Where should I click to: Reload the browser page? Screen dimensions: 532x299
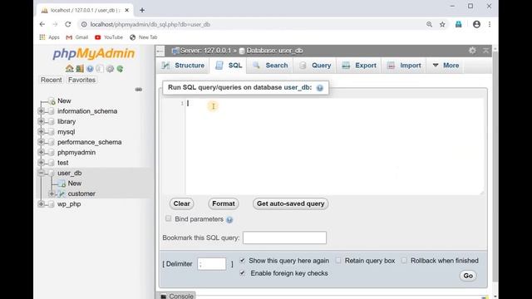pos(68,24)
